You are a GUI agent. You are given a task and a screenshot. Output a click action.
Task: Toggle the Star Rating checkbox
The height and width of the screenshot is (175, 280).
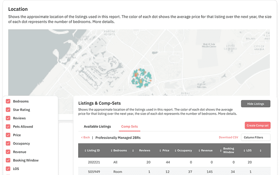click(x=8, y=110)
